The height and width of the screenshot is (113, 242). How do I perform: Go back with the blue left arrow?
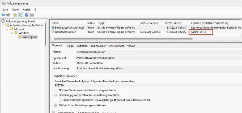(x=3, y=15)
